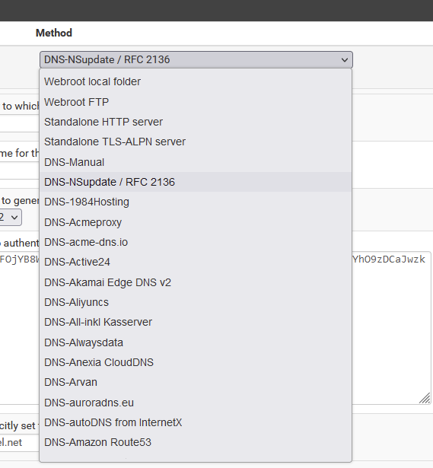The image size is (433, 468).
Task: Pick DNS-Alwaysdata from the list
Action: 196,342
